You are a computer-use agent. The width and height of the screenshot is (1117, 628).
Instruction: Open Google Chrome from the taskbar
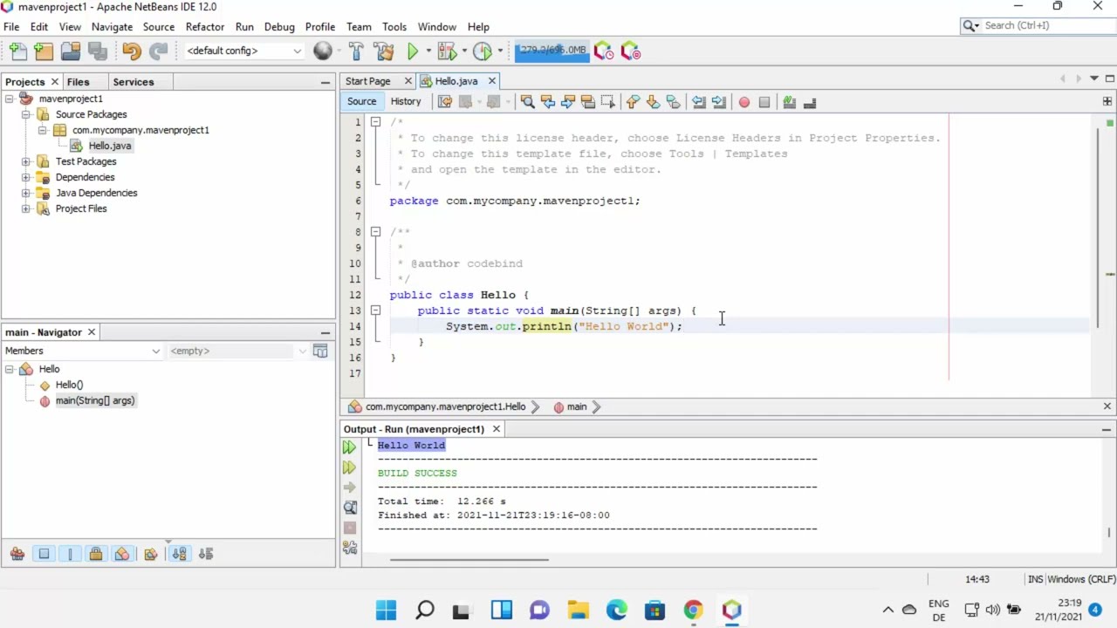point(693,610)
